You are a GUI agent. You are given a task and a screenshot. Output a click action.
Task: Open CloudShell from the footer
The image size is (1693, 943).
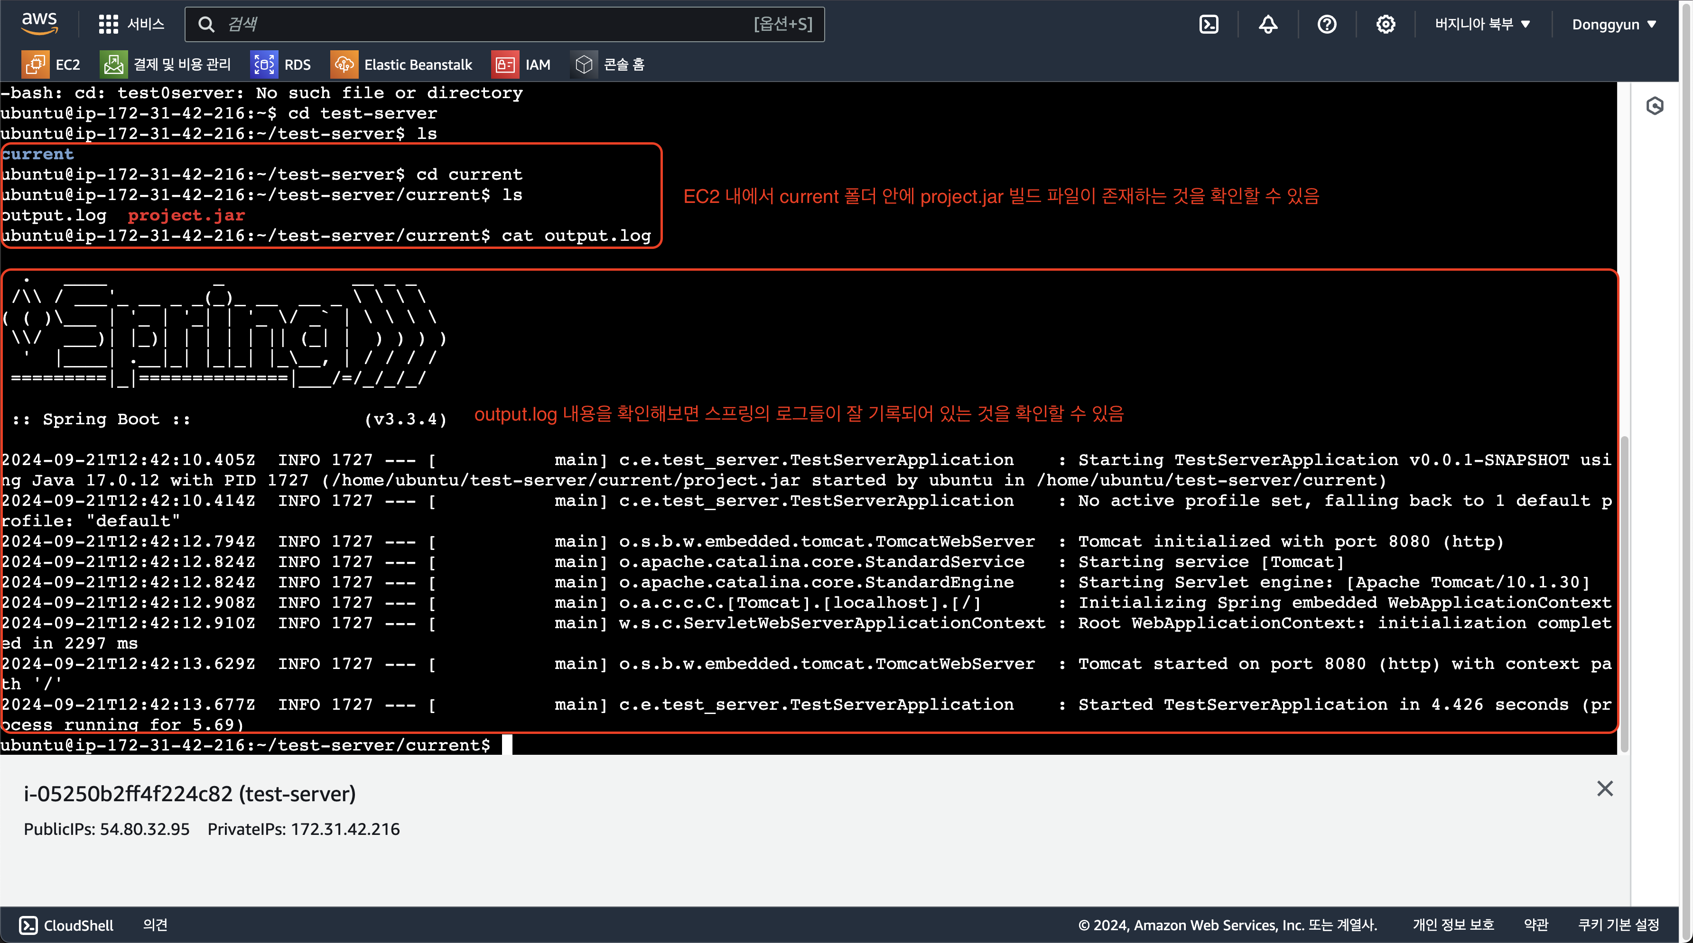(x=66, y=925)
